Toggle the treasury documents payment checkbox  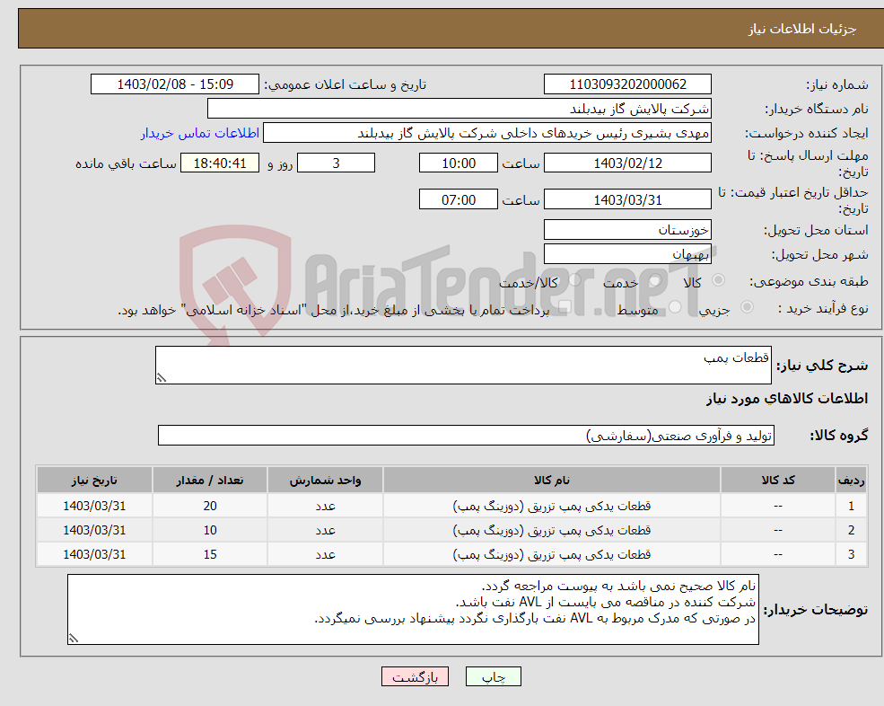[x=565, y=307]
